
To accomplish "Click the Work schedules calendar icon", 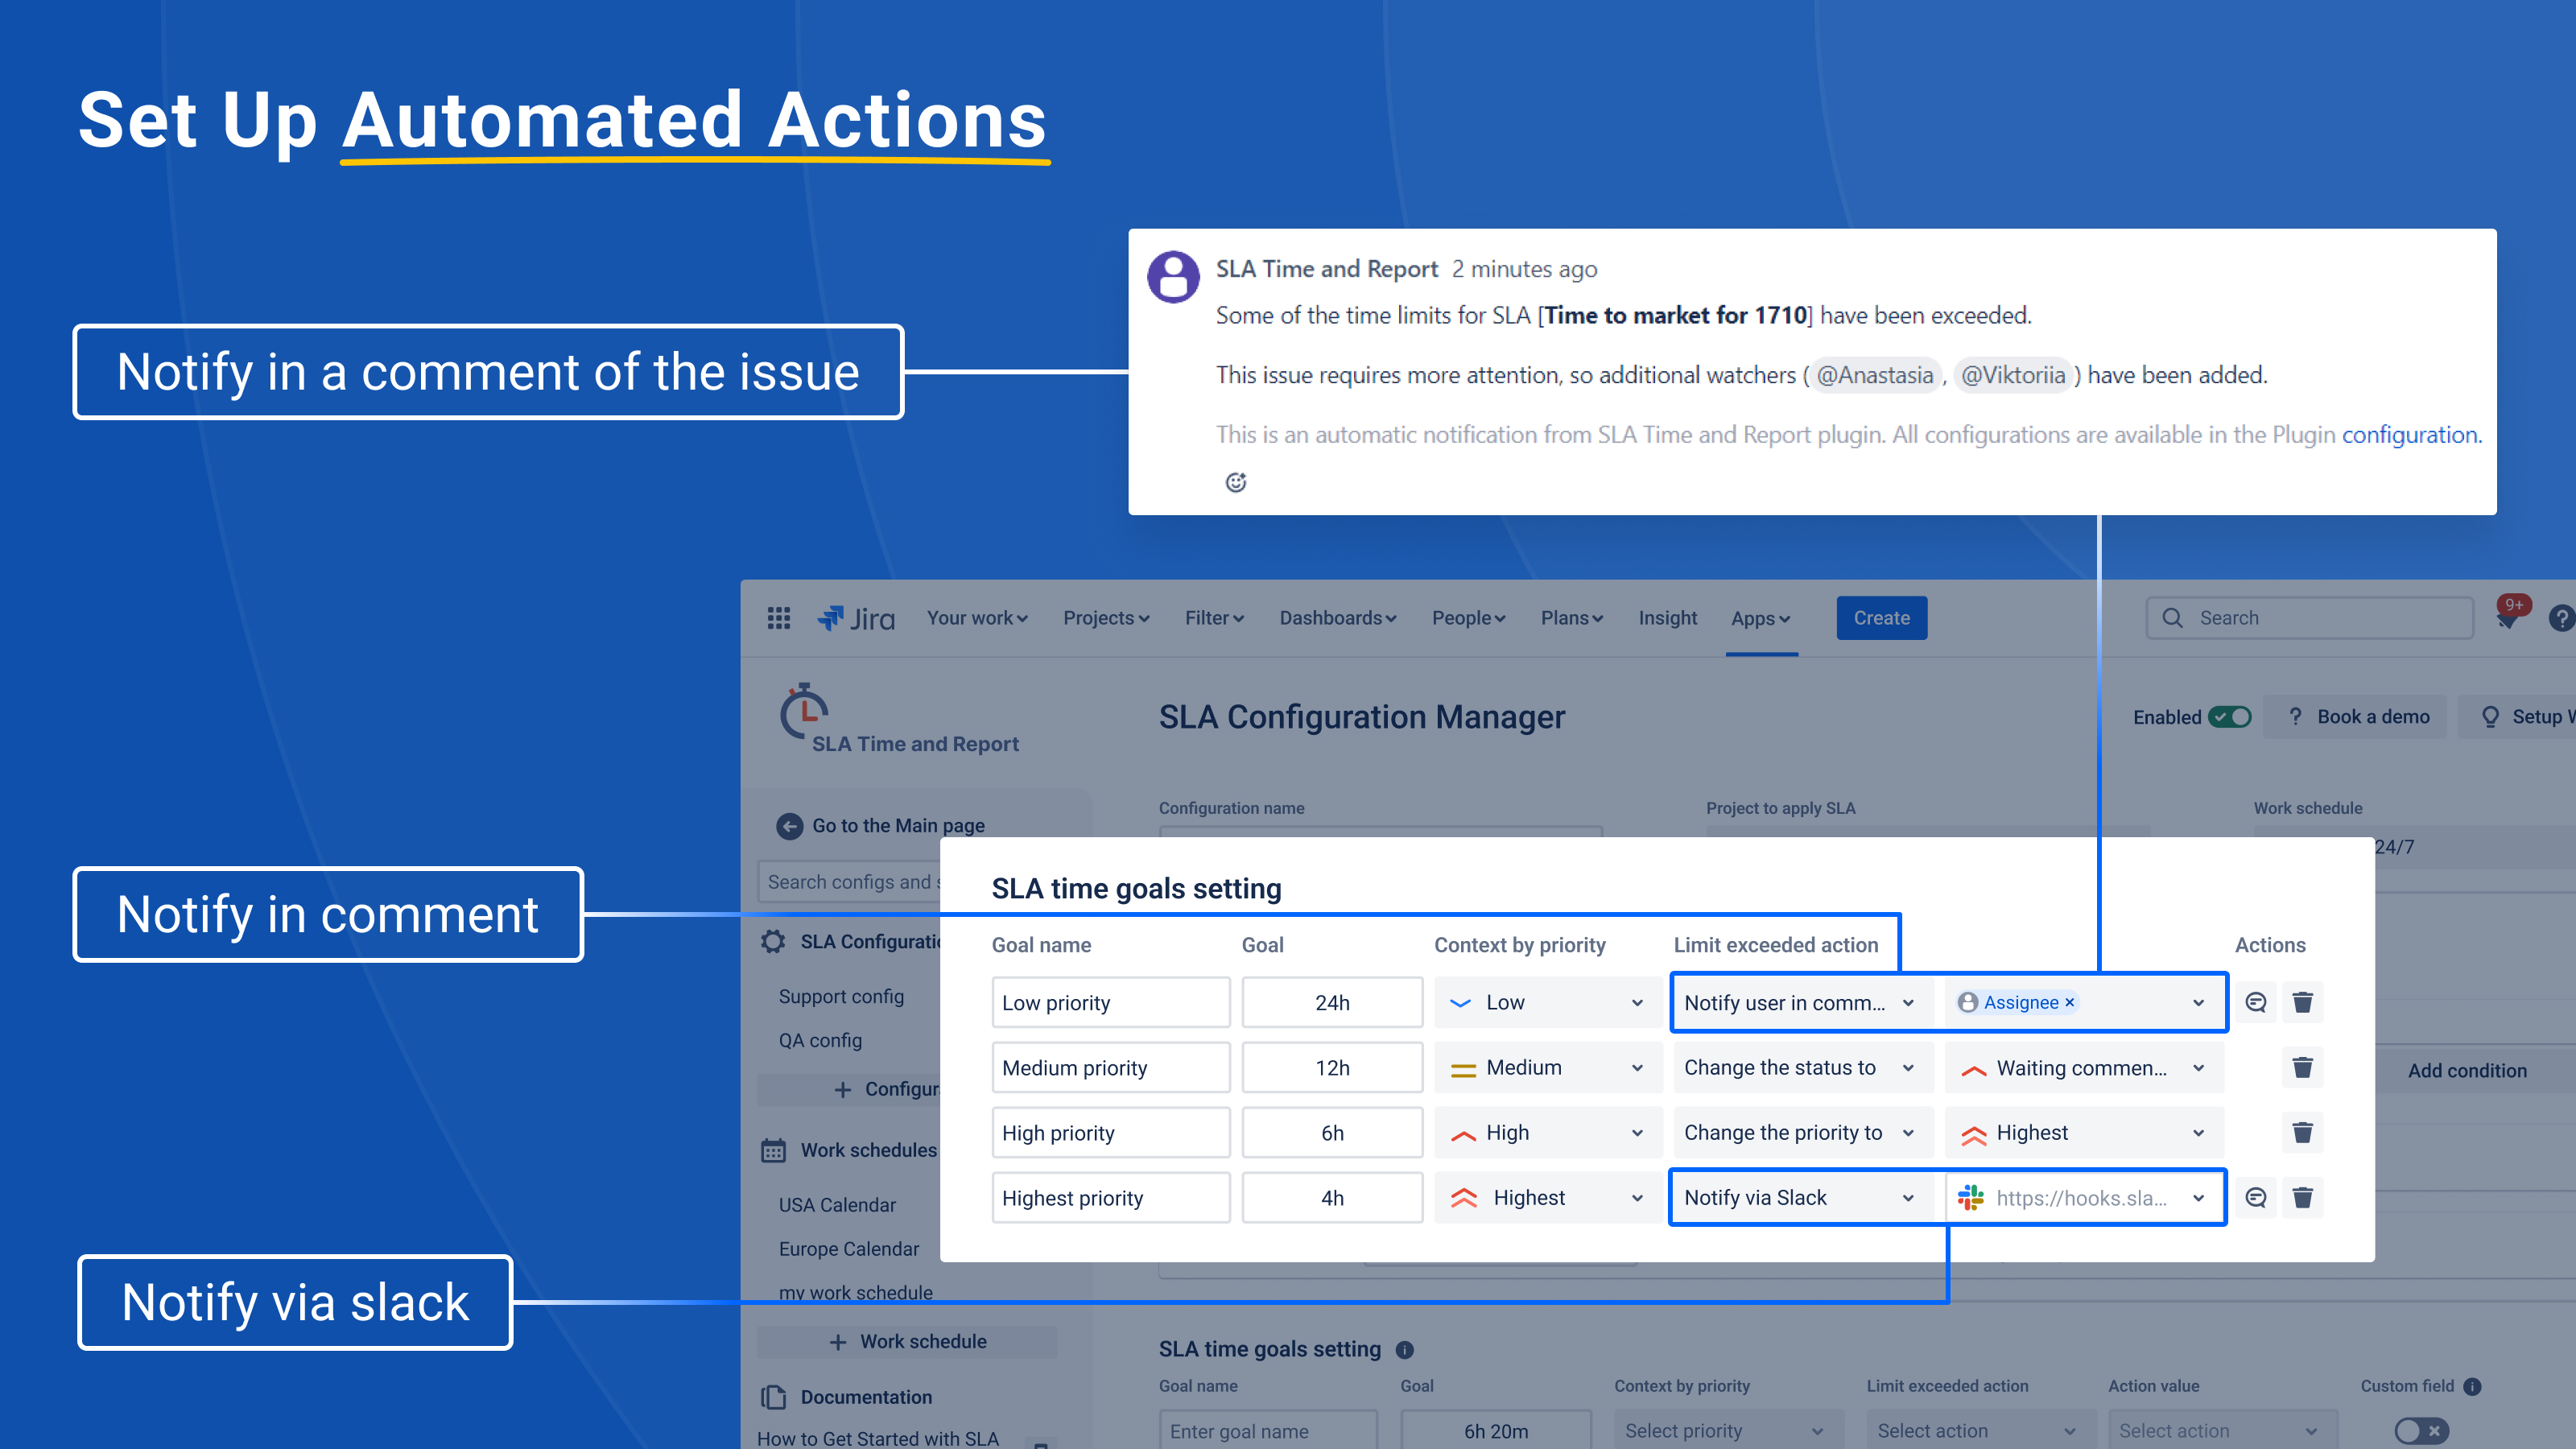I will pyautogui.click(x=772, y=1150).
